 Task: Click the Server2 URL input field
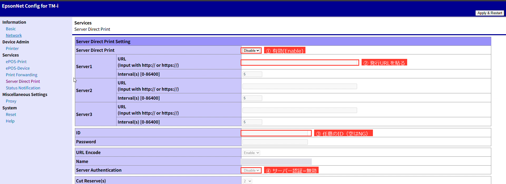pos(300,86)
